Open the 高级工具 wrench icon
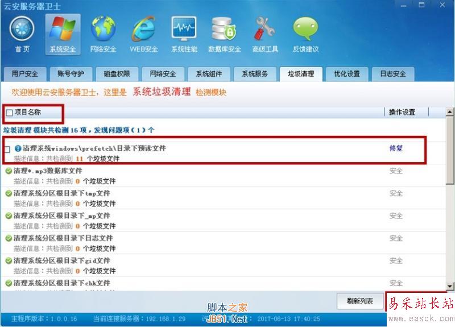The image size is (455, 327). (x=264, y=29)
